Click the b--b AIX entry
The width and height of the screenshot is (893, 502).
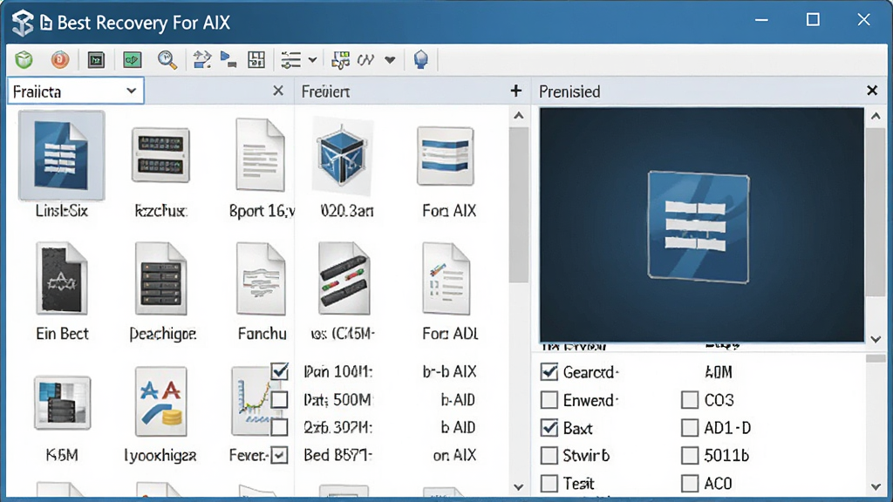click(x=449, y=371)
